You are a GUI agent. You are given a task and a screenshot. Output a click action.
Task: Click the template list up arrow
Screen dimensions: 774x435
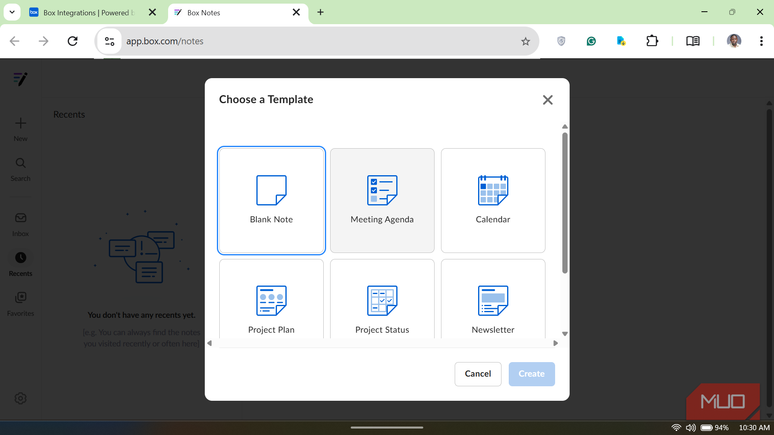[x=565, y=126]
